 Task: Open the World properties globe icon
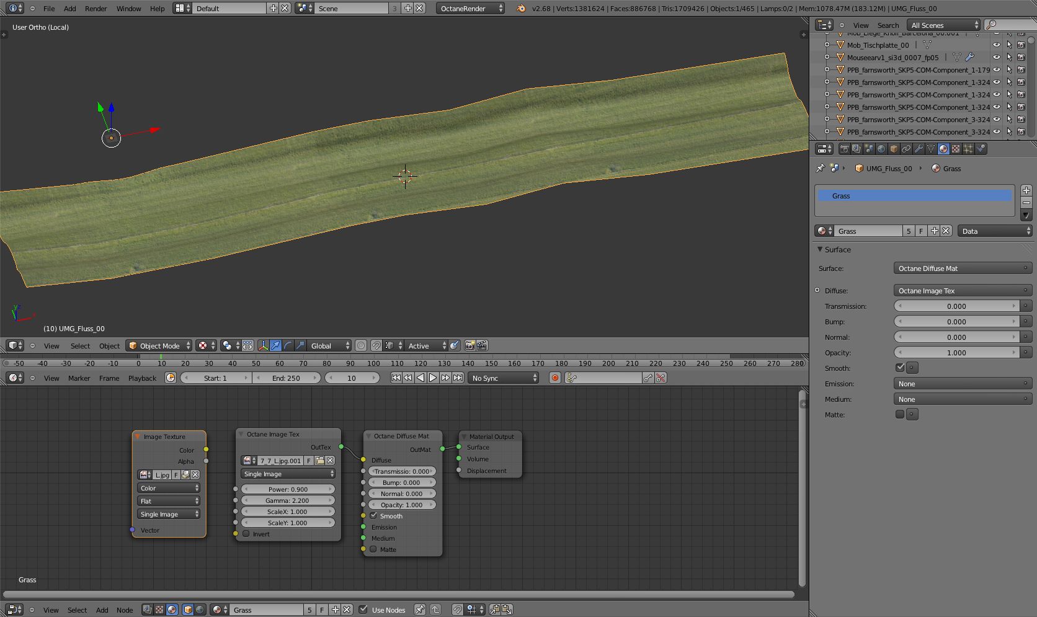click(881, 149)
